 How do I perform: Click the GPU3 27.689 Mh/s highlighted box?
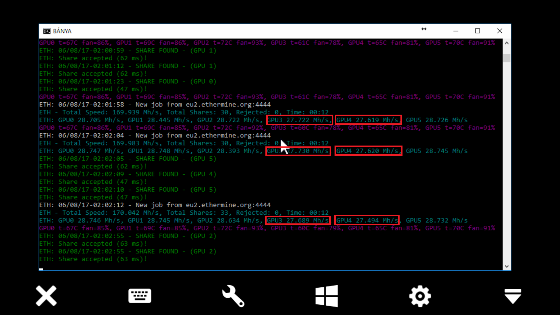[298, 220]
